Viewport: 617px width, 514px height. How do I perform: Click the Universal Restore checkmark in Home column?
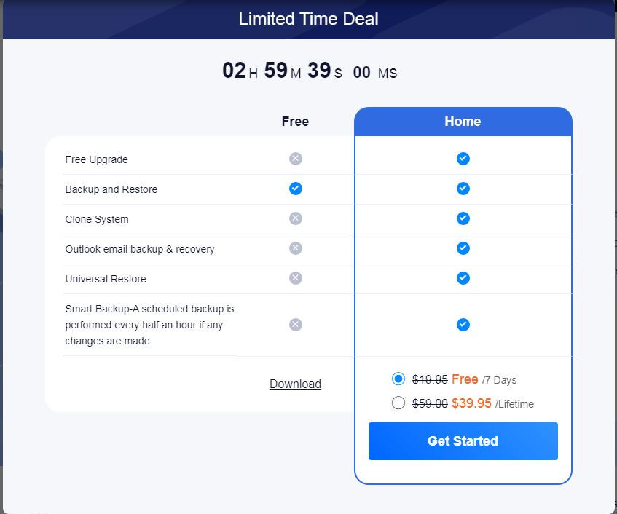click(463, 278)
